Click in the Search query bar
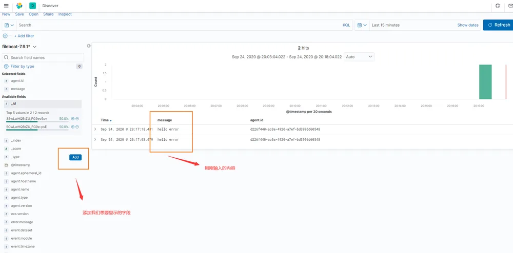The image size is (513, 253). pos(179,25)
